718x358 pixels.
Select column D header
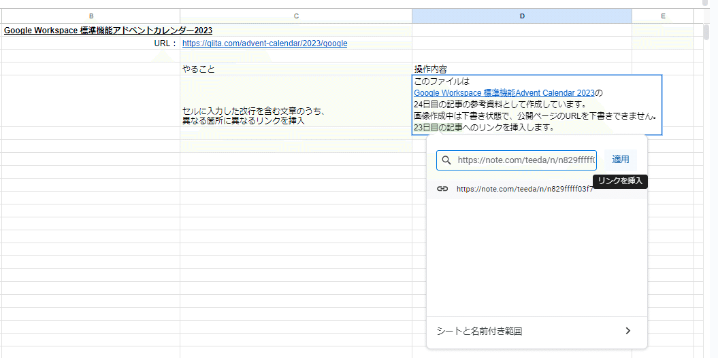coord(522,16)
